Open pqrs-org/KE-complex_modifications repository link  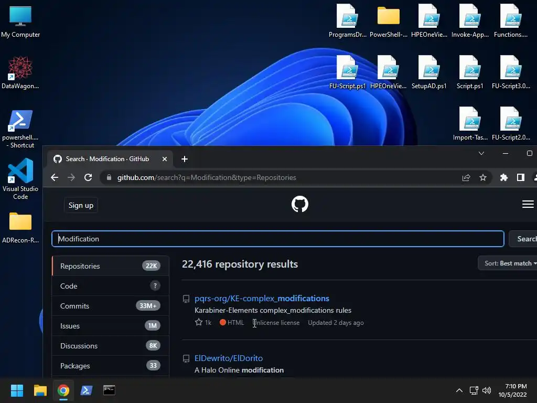[262, 298]
